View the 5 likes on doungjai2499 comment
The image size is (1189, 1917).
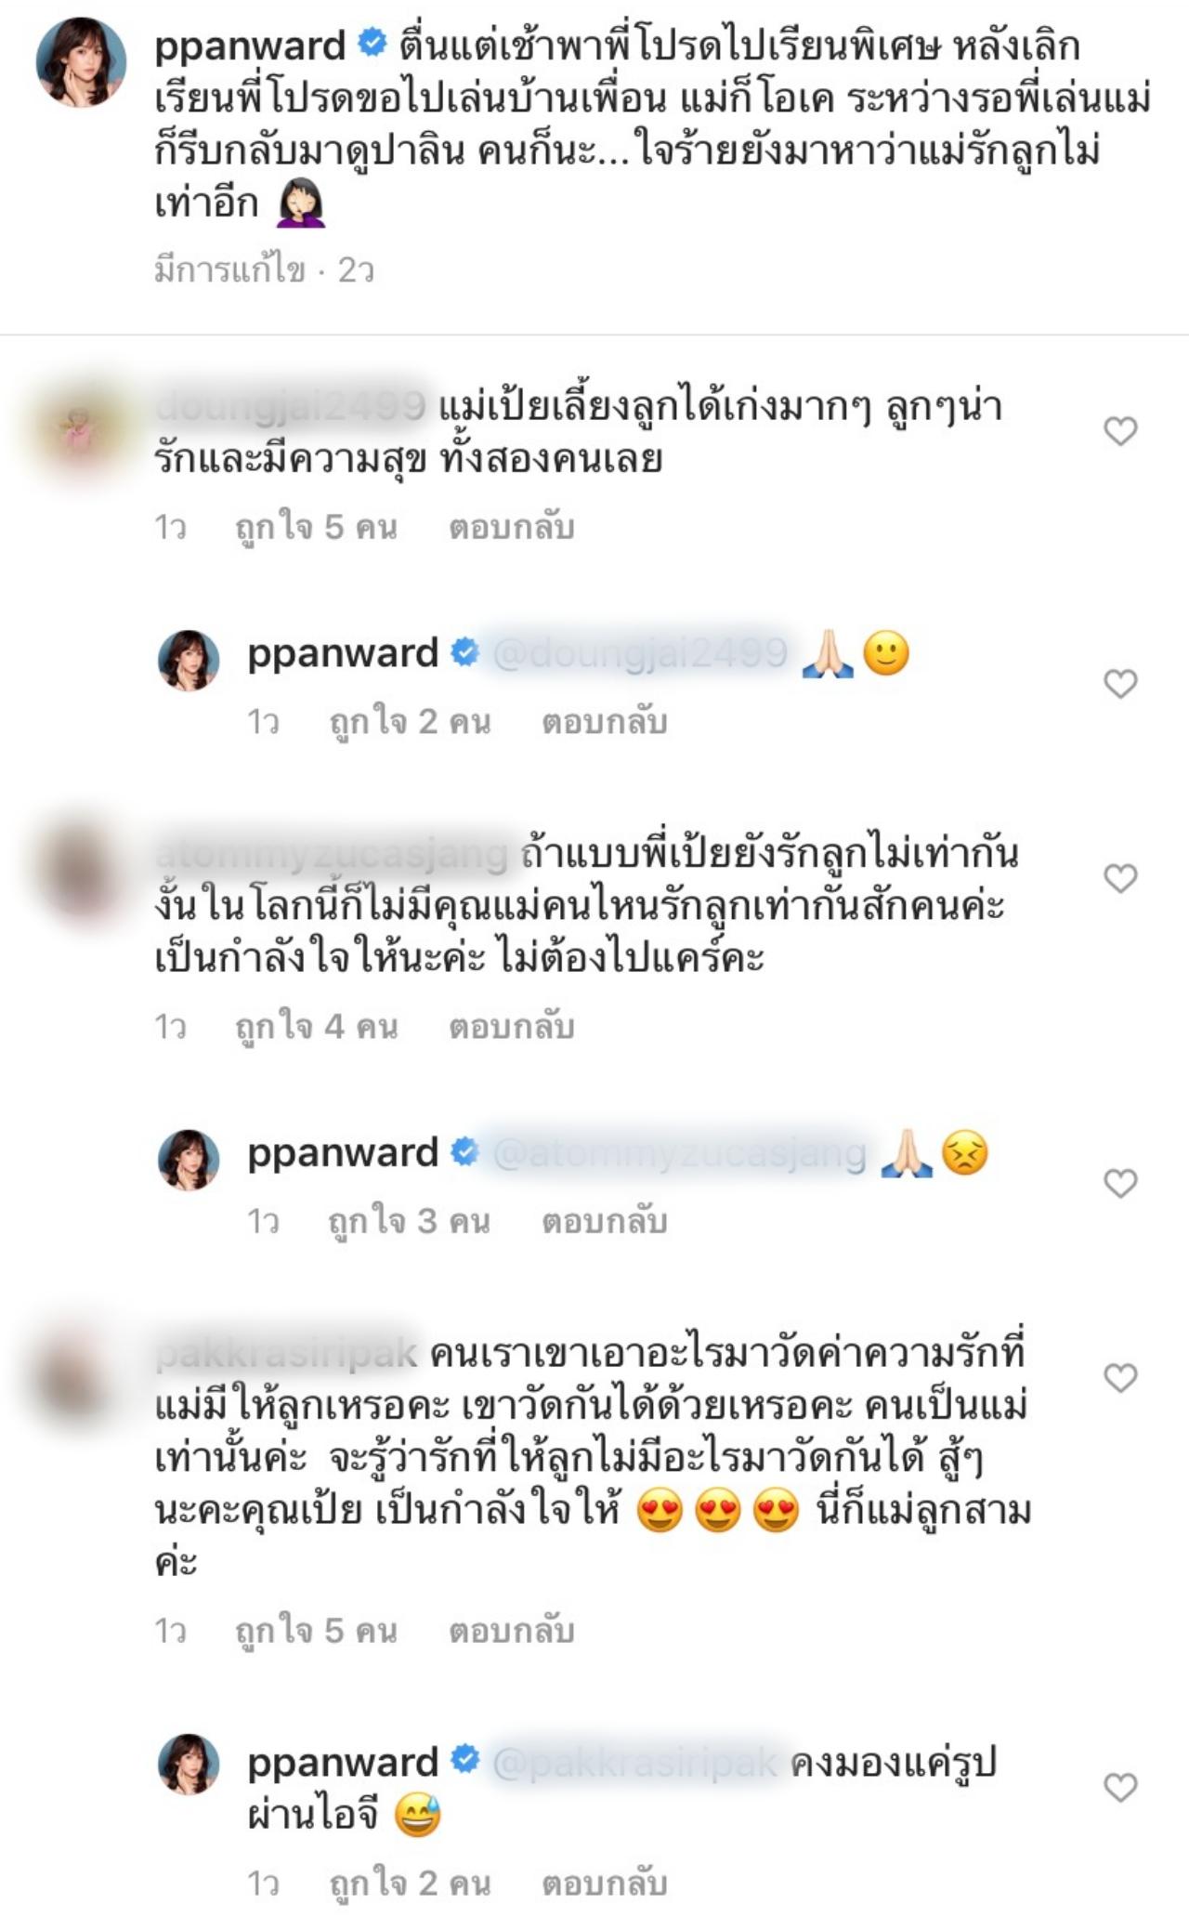[x=317, y=527]
